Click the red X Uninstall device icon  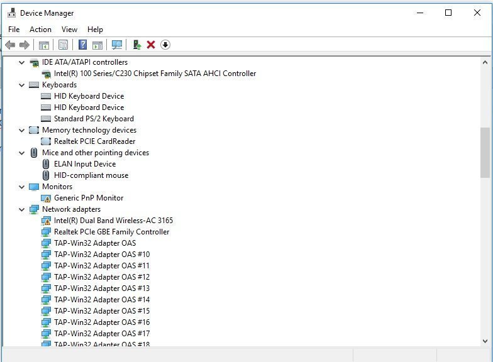[x=151, y=45]
